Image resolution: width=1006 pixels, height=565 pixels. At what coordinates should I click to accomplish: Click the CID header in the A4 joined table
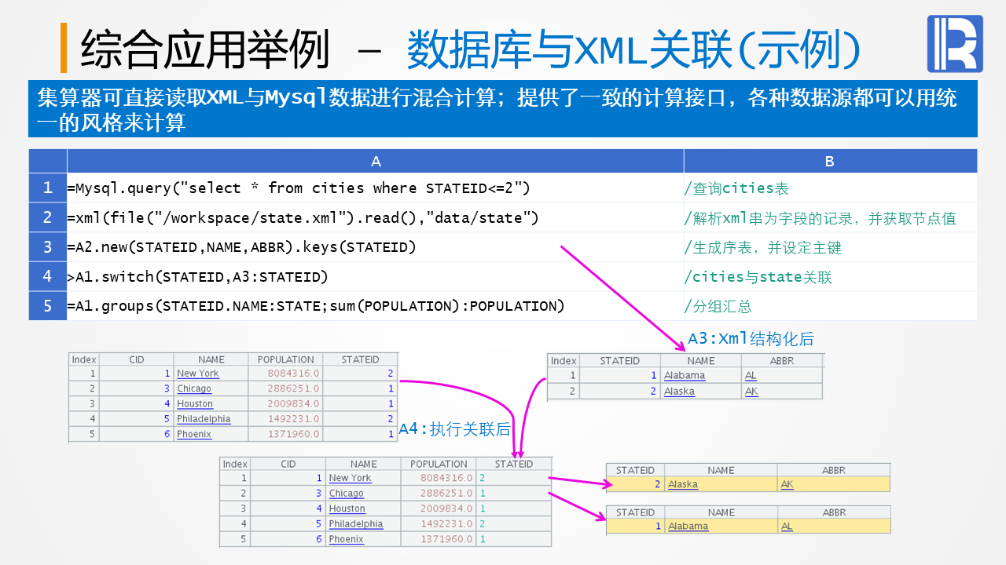288,464
